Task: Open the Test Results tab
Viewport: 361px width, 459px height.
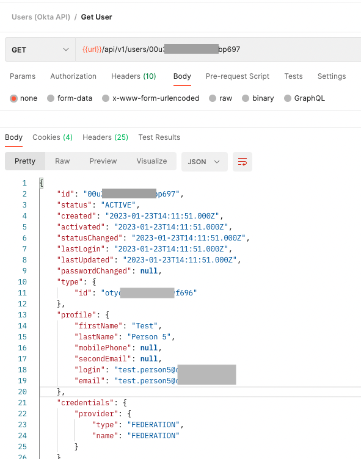Action: click(x=159, y=137)
